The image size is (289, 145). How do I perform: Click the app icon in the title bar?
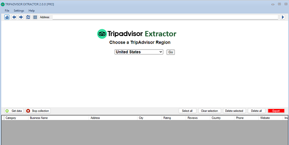click(x=3, y=4)
